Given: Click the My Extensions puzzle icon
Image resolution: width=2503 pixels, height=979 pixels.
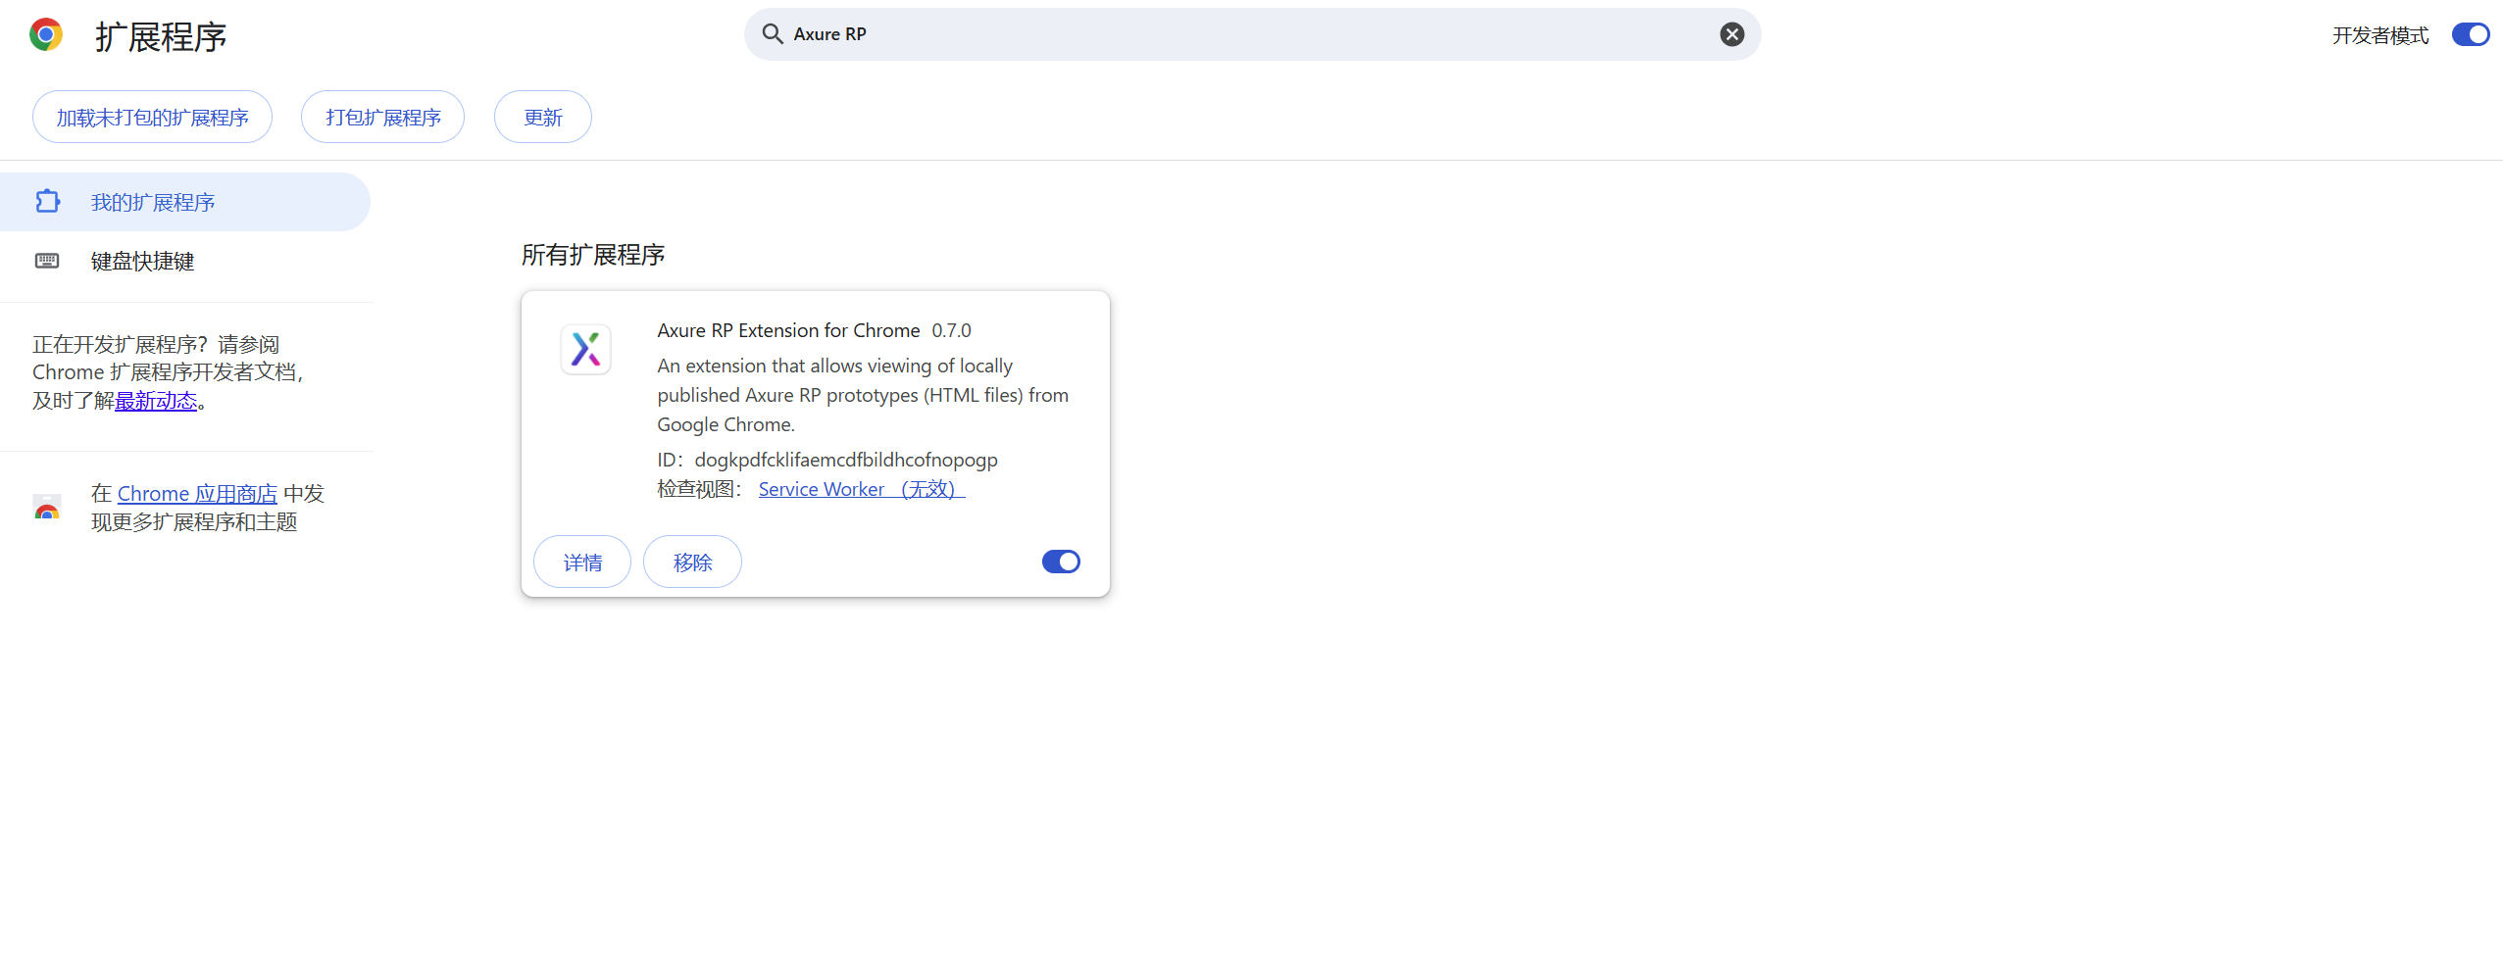Looking at the screenshot, I should 47,202.
